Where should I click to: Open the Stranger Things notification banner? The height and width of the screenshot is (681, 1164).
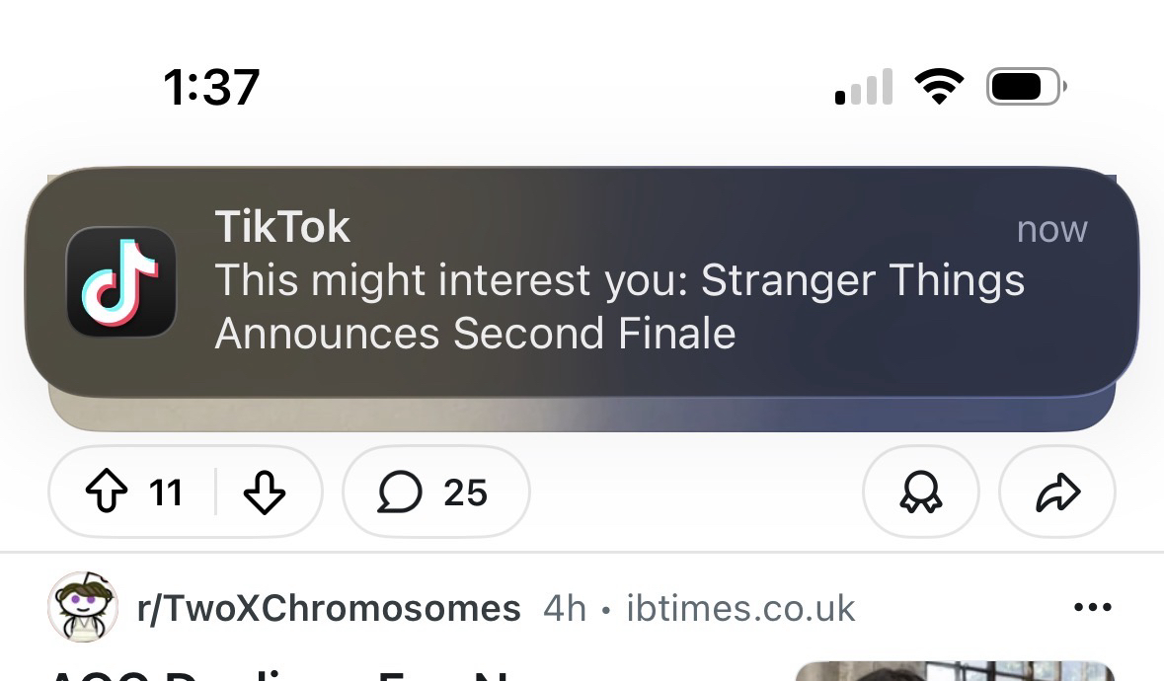click(619, 306)
